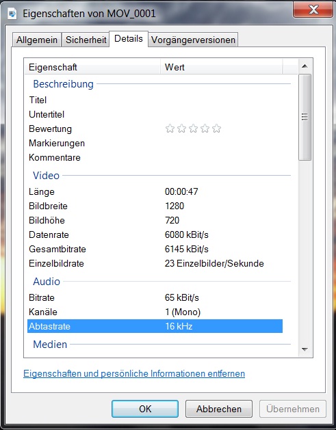The image size is (336, 430).
Task: Click the scroll down arrow
Action: (x=305, y=349)
